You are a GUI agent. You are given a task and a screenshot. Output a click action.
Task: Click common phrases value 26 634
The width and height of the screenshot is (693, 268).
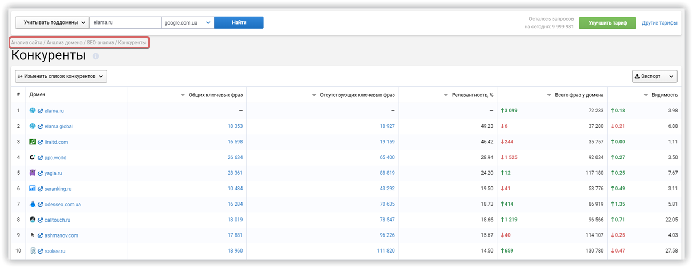coord(235,158)
